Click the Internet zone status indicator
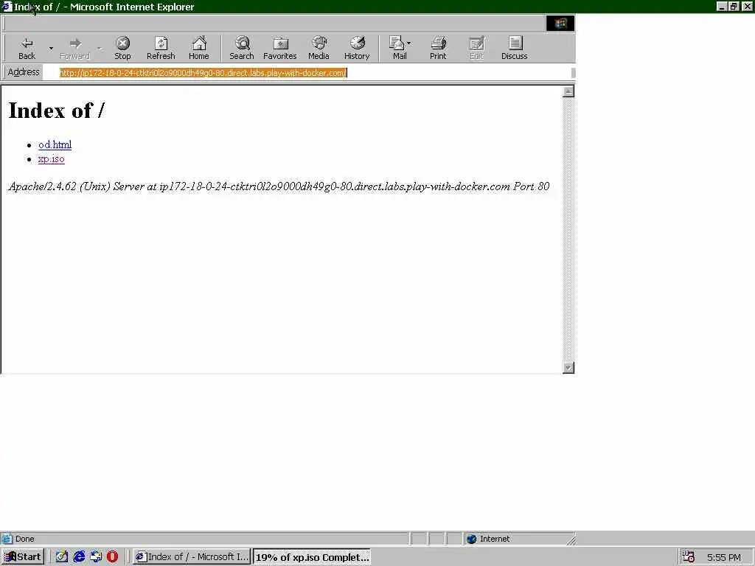 tap(519, 539)
